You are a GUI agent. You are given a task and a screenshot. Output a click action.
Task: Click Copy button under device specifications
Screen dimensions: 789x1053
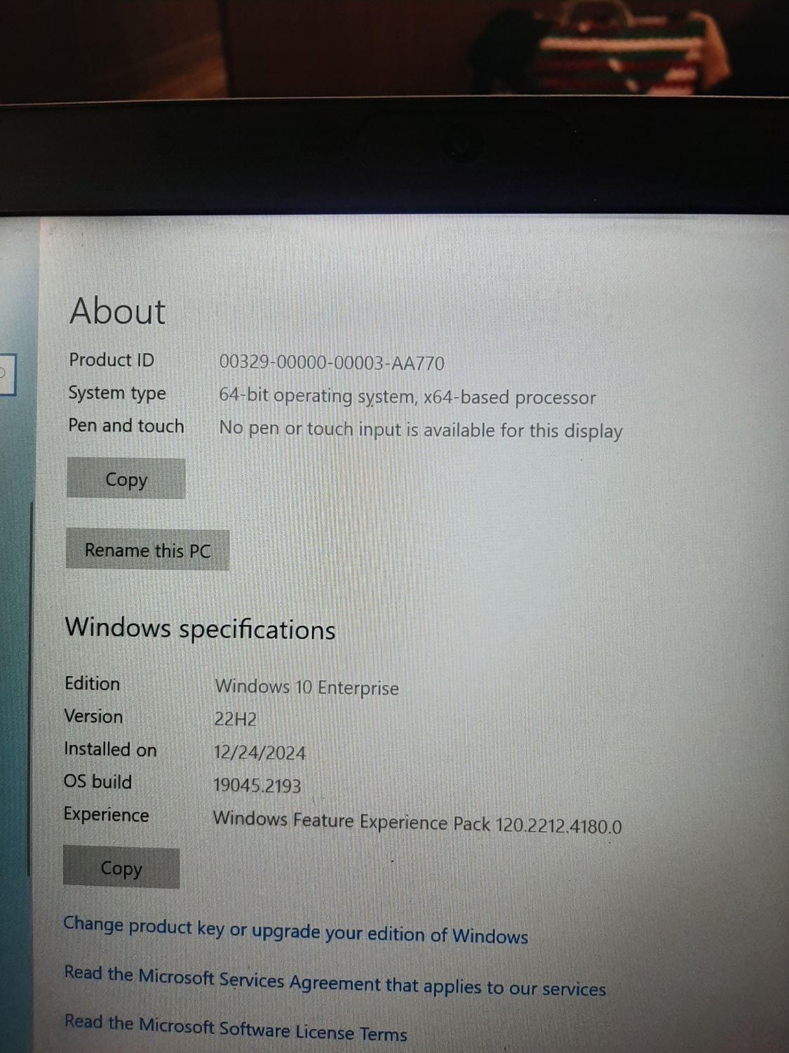(126, 479)
